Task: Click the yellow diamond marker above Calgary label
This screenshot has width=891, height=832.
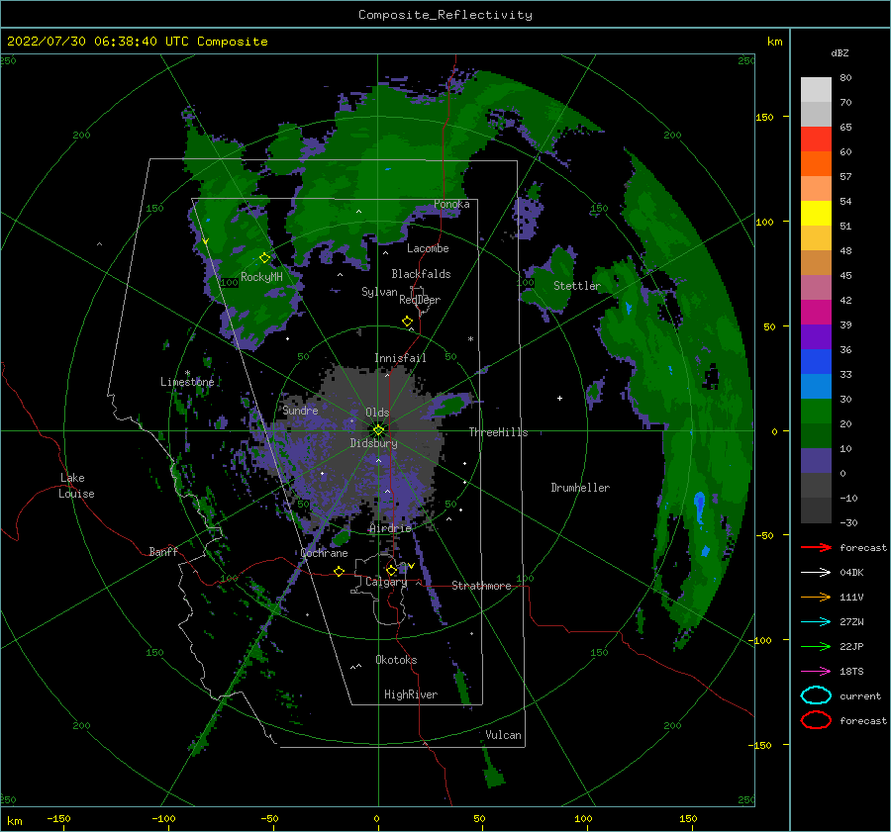Action: [391, 570]
